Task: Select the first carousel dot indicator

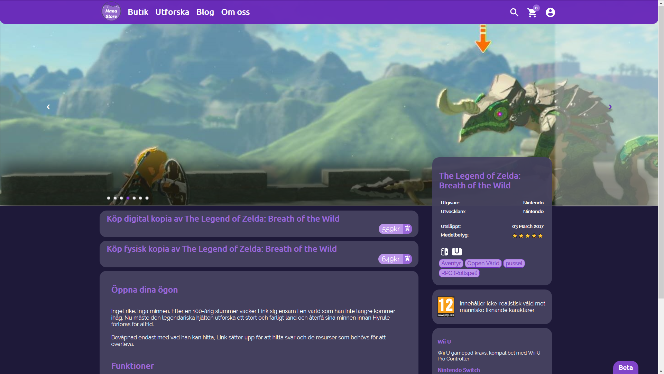Action: click(109, 198)
